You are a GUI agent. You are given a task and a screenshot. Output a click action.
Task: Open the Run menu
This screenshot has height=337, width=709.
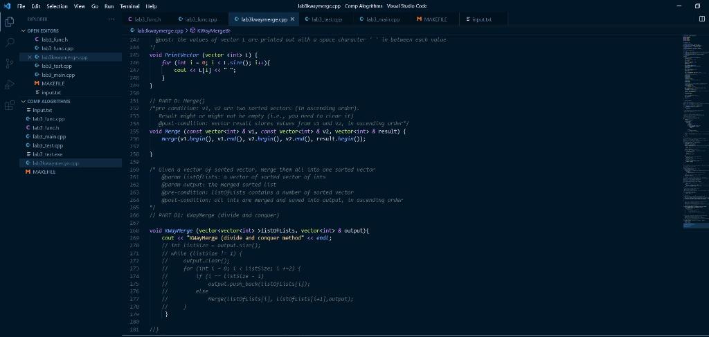point(109,6)
